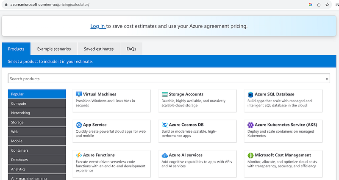Click the Virtual Machines monitor icon

pos(79,94)
